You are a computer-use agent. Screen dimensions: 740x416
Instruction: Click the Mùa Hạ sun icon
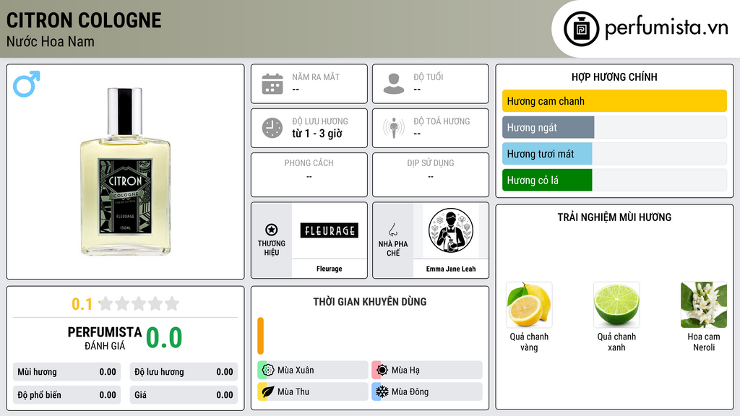click(x=382, y=370)
